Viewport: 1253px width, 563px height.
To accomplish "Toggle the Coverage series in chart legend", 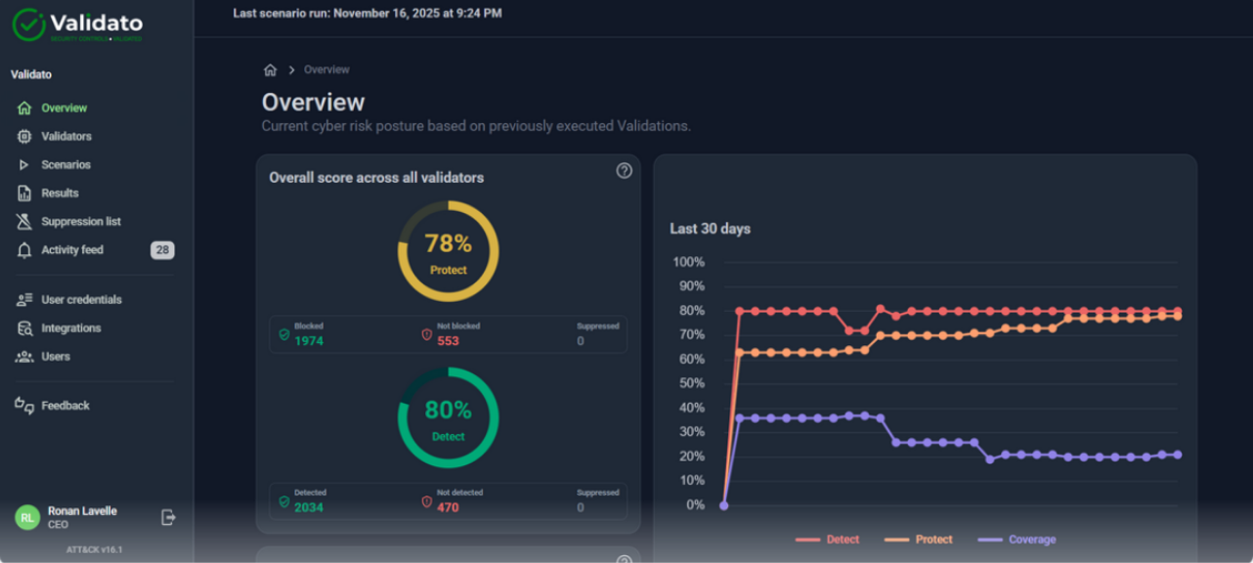I will pos(1016,540).
